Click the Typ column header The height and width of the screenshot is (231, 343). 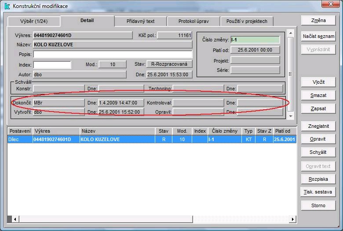(x=248, y=131)
